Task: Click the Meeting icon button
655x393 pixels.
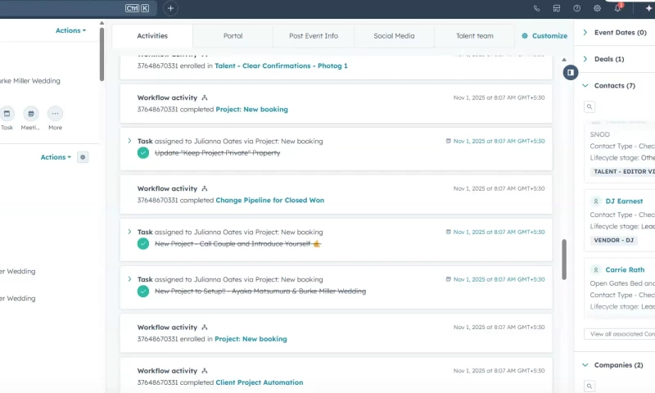Action: (31, 114)
